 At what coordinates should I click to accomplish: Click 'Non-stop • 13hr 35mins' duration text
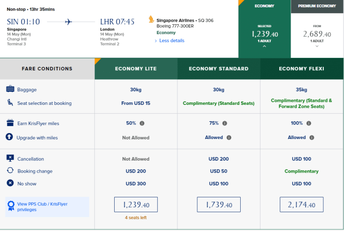point(31,9)
